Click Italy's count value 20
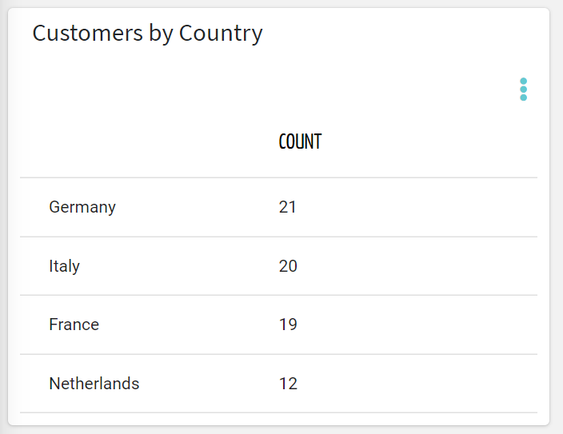563x434 pixels. 288,266
